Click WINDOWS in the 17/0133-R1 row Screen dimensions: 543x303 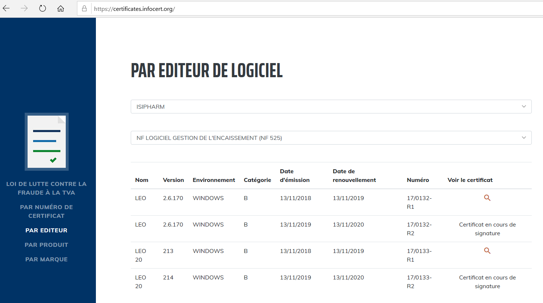coord(208,251)
